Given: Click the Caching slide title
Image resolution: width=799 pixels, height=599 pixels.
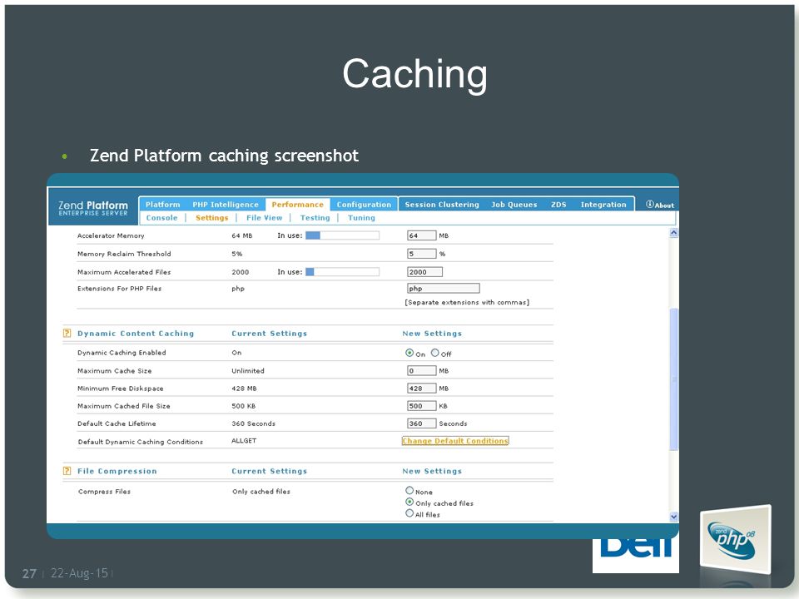Looking at the screenshot, I should point(414,75).
